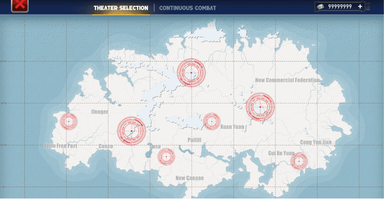This screenshot has height=199, width=384.
Task: Click the large target marker near New Commercial Federation
Action: 260,107
